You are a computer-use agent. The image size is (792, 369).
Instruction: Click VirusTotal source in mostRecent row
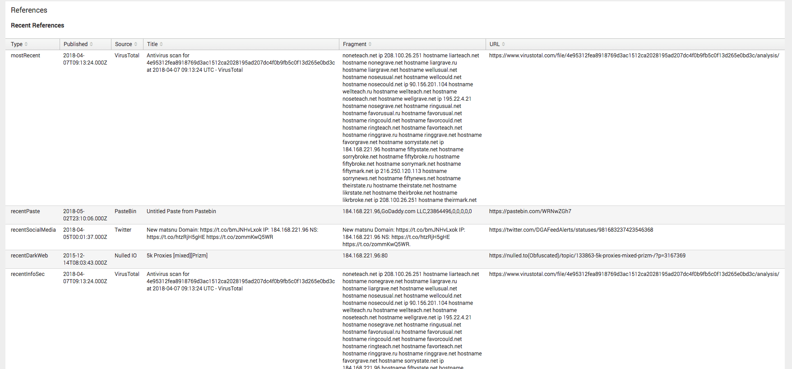coord(127,56)
